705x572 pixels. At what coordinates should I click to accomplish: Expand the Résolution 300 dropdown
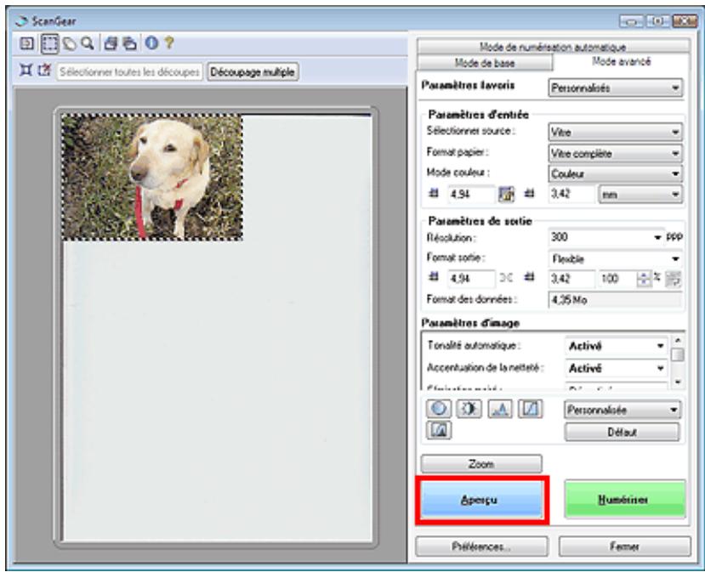[606, 237]
